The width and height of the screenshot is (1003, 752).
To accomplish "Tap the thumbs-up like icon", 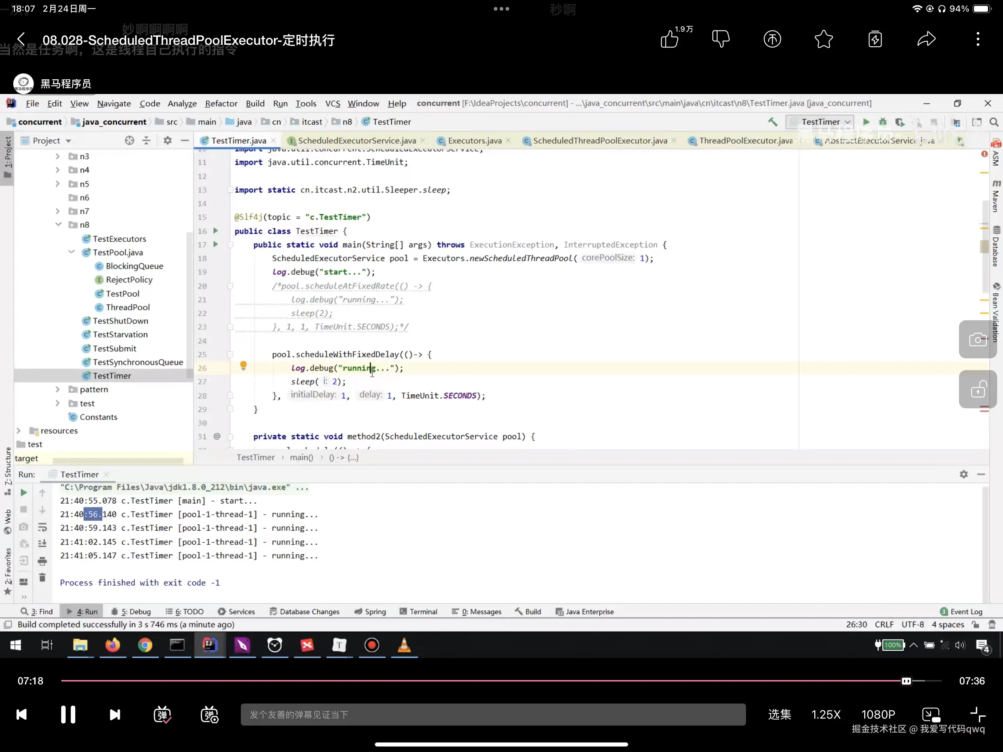I will (669, 39).
